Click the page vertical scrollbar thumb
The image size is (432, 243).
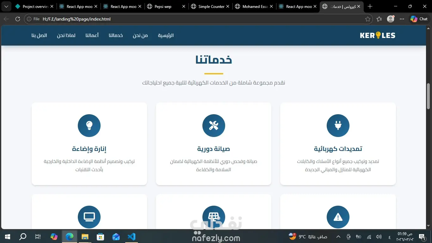(x=429, y=96)
